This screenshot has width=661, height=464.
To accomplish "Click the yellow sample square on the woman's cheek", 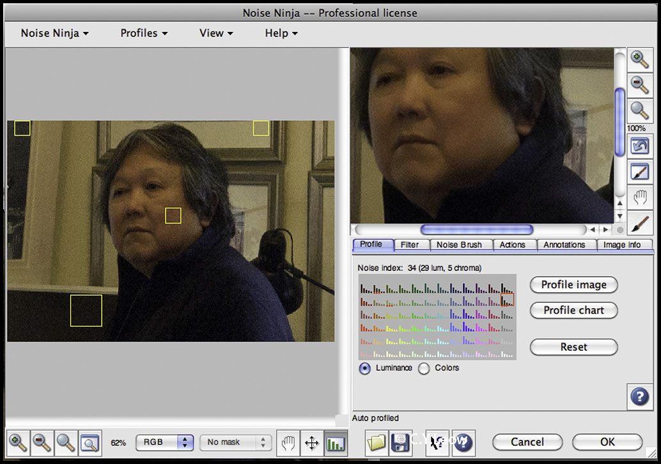I will point(173,216).
